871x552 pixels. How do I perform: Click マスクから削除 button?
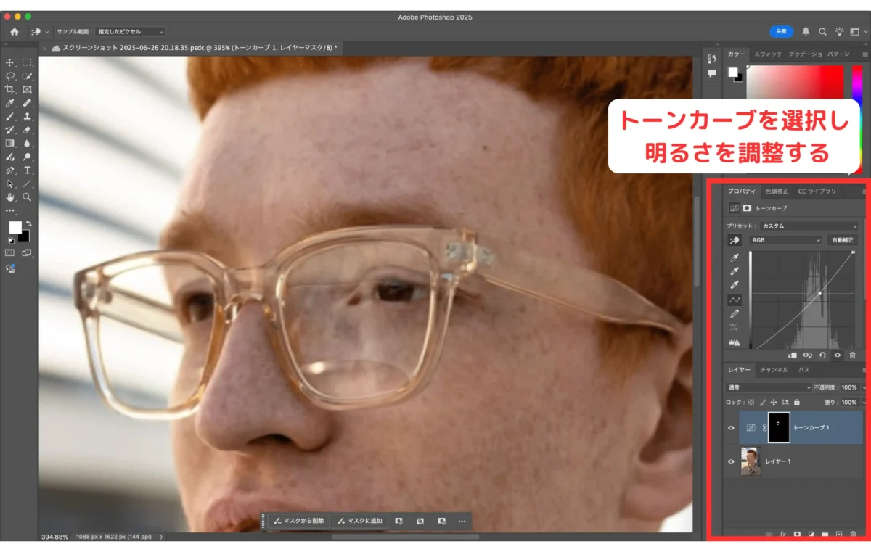click(x=299, y=521)
